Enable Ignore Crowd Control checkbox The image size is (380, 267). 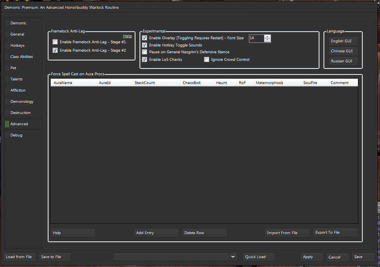pyautogui.click(x=206, y=60)
